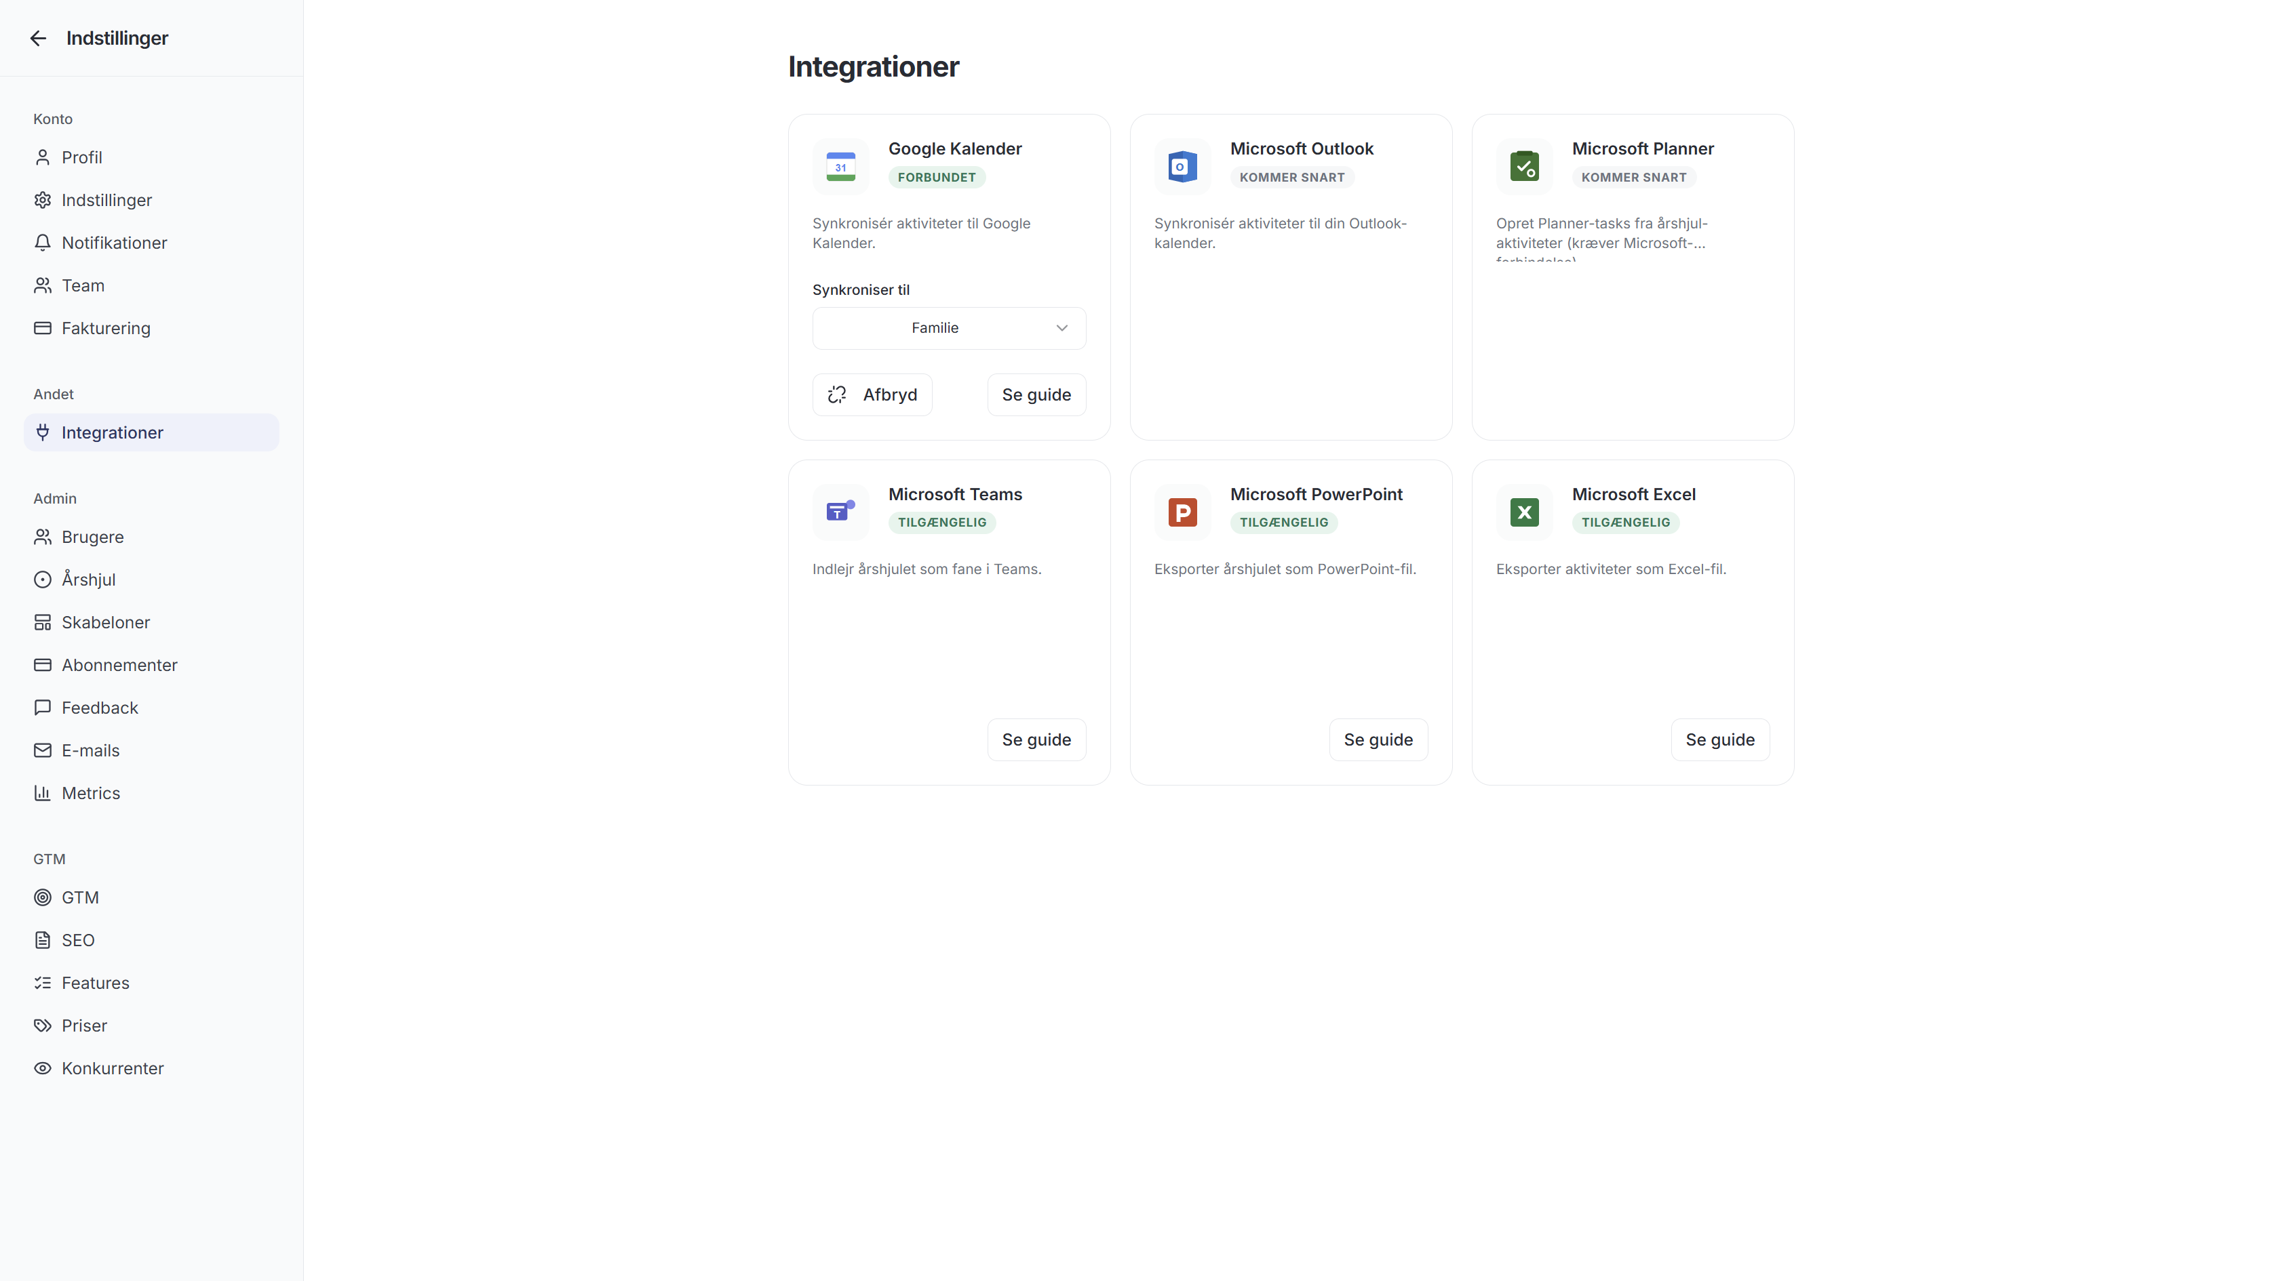Select Team in the sidebar
This screenshot has width=2279, height=1281.
[151, 285]
